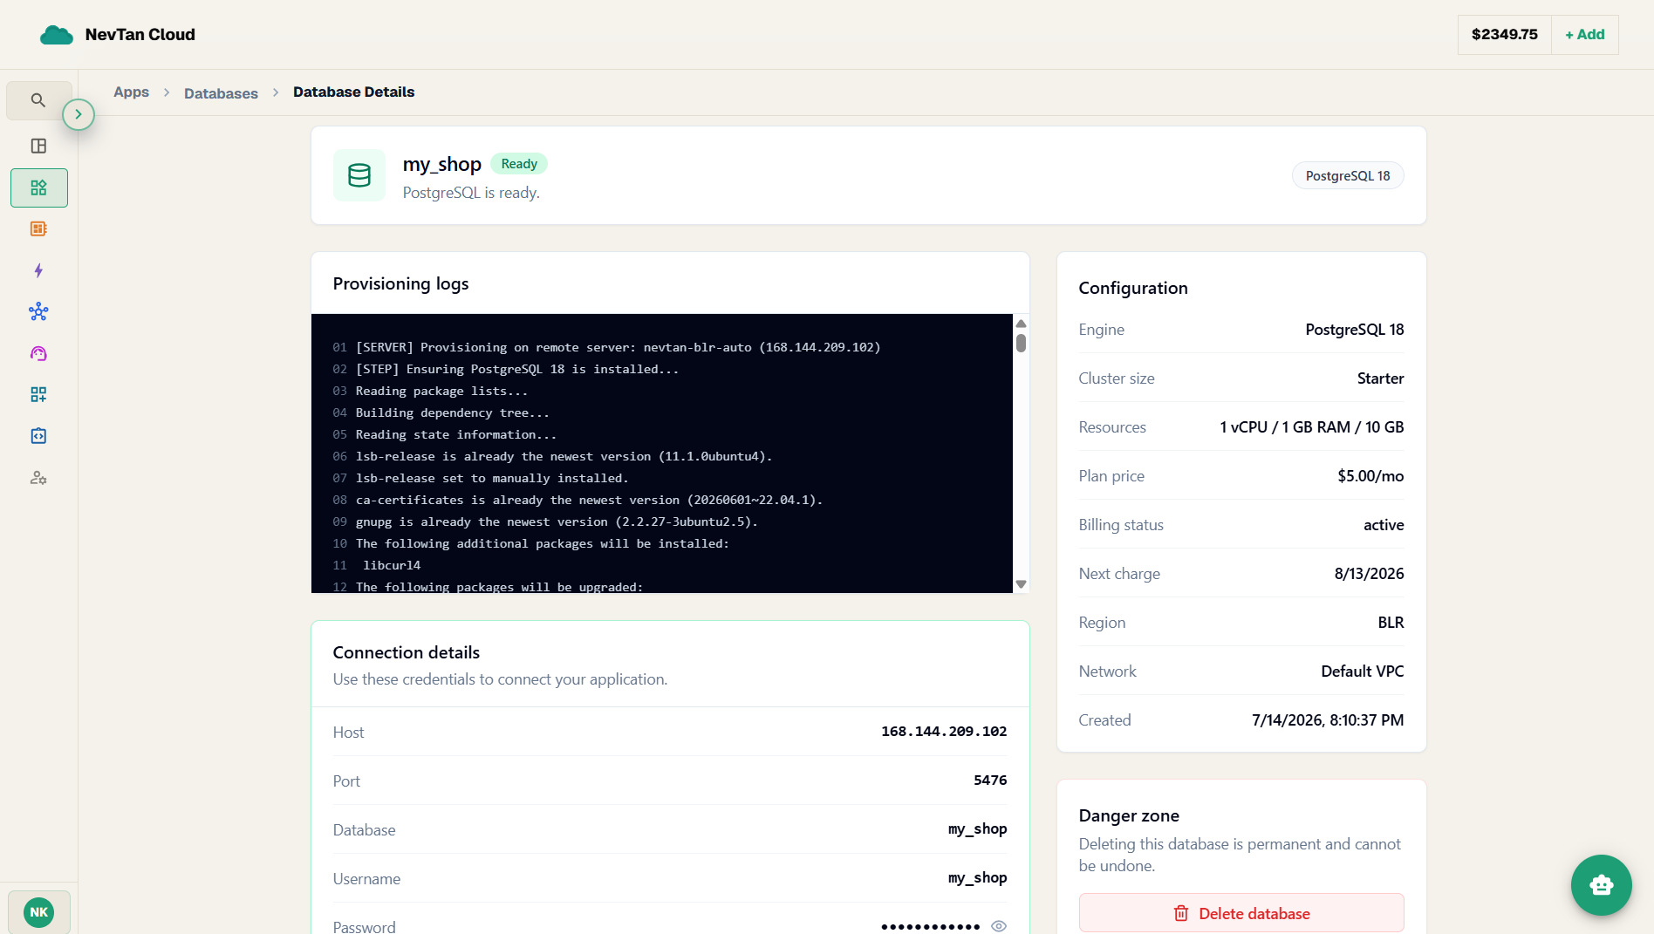
Task: Click the Database Details breadcrumb
Action: pos(353,92)
